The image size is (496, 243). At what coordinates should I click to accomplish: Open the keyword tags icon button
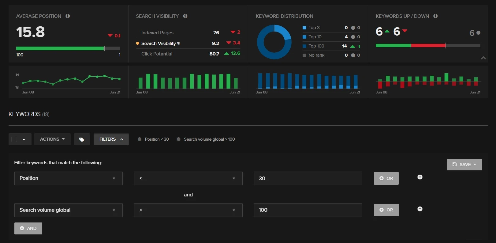point(82,139)
